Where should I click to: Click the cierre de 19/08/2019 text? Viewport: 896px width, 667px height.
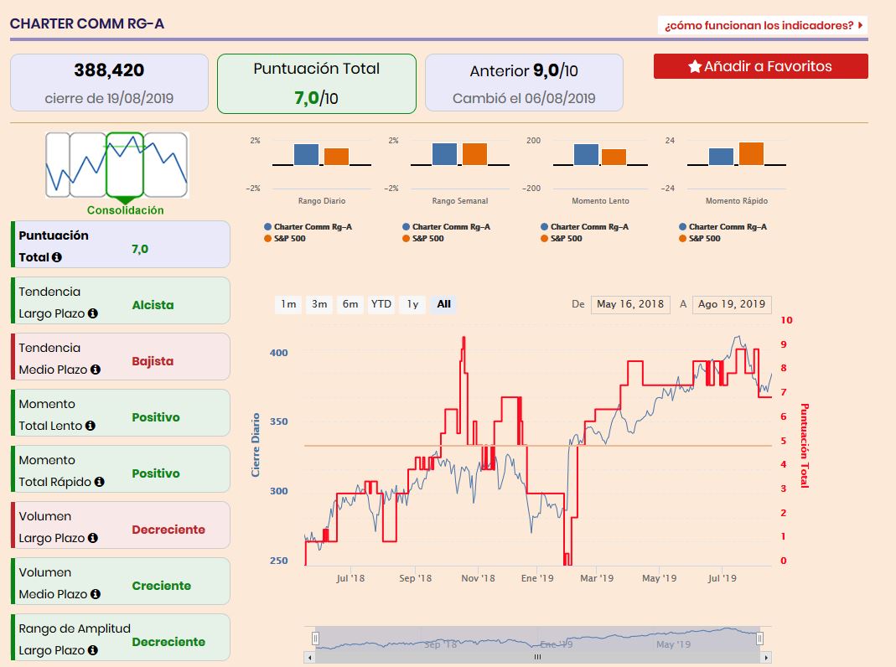point(109,98)
